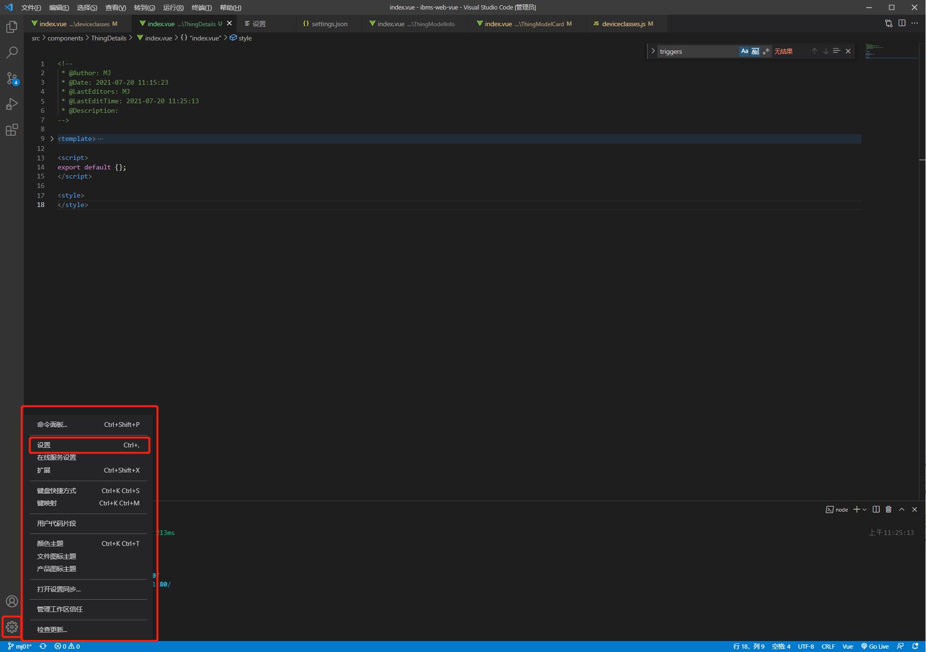The width and height of the screenshot is (926, 652).
Task: Choose 用户代码片段 menu entry
Action: pyautogui.click(x=88, y=524)
